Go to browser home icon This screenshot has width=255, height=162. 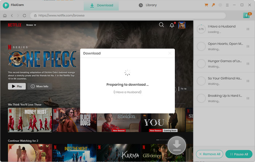(x=5, y=16)
